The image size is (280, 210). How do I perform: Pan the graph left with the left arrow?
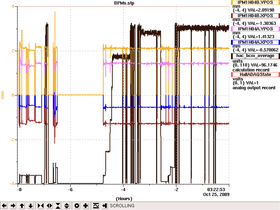(4, 206)
